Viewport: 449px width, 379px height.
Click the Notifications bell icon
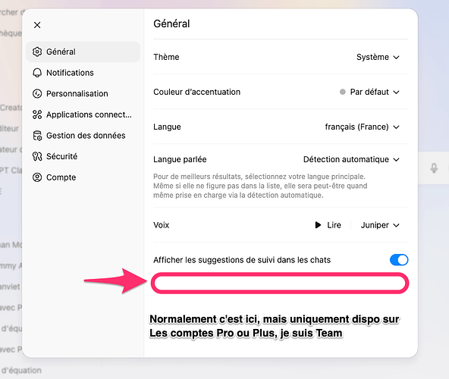(37, 73)
